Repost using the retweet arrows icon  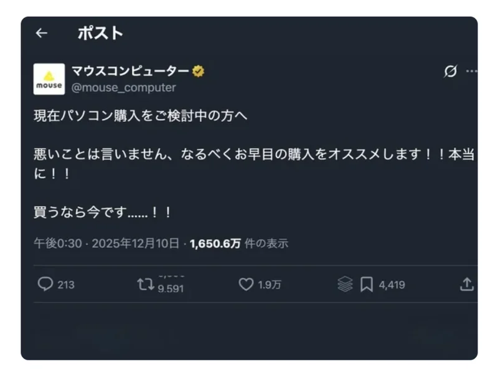pyautogui.click(x=145, y=284)
